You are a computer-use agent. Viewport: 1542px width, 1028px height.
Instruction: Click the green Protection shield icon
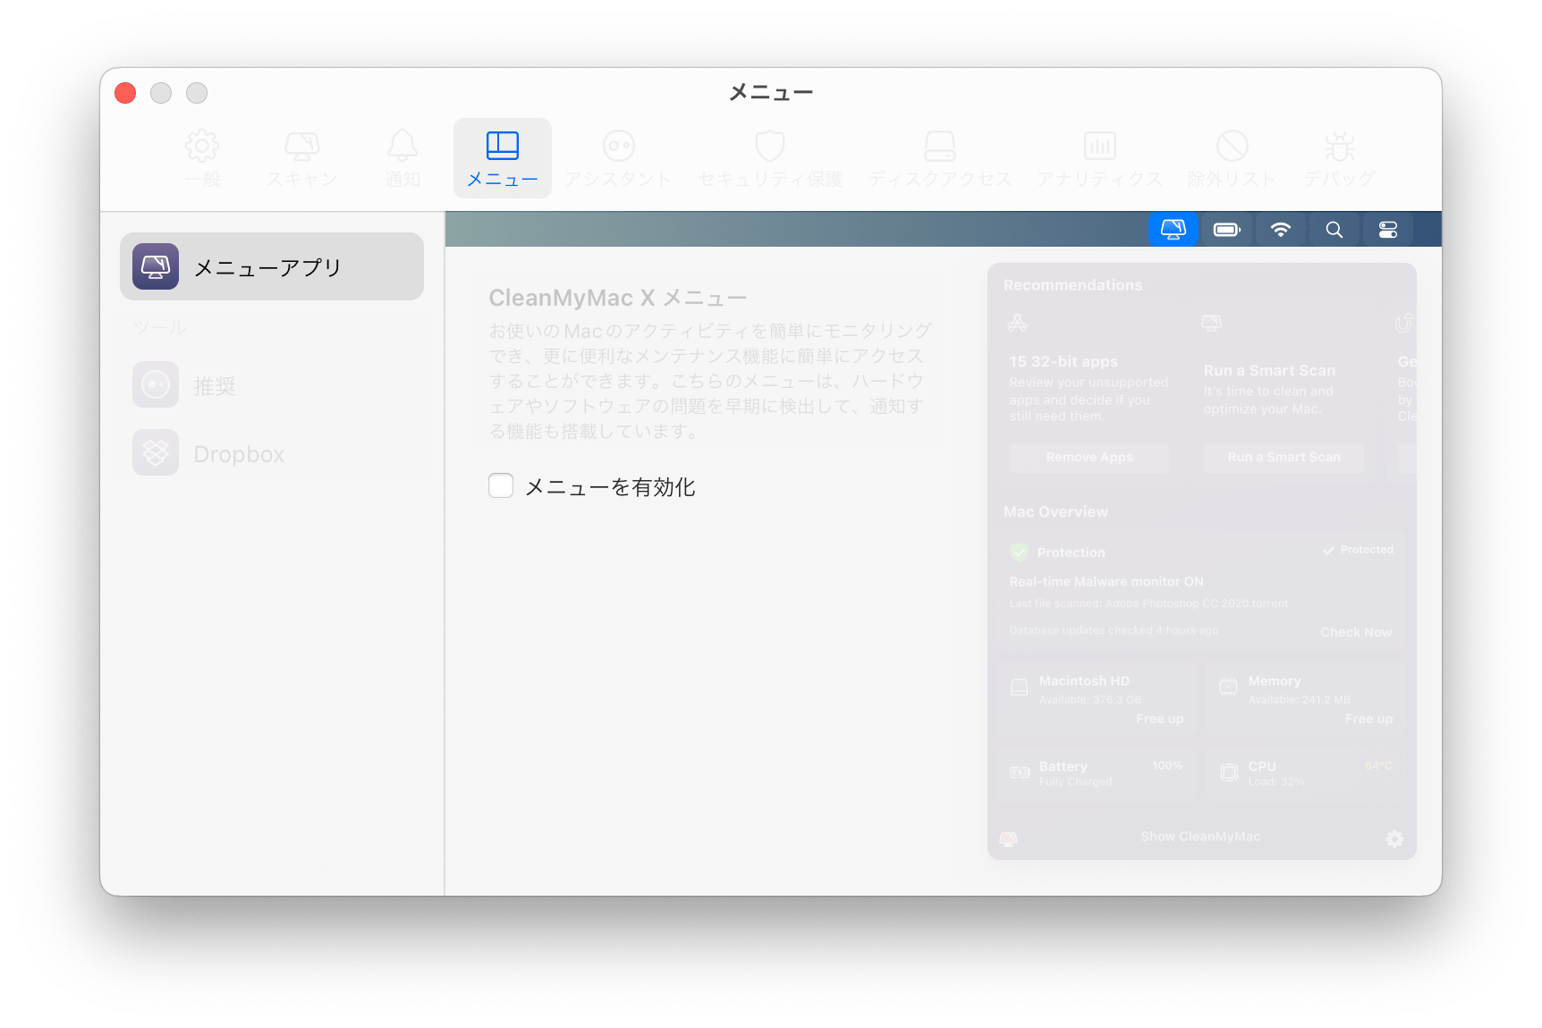click(1019, 552)
